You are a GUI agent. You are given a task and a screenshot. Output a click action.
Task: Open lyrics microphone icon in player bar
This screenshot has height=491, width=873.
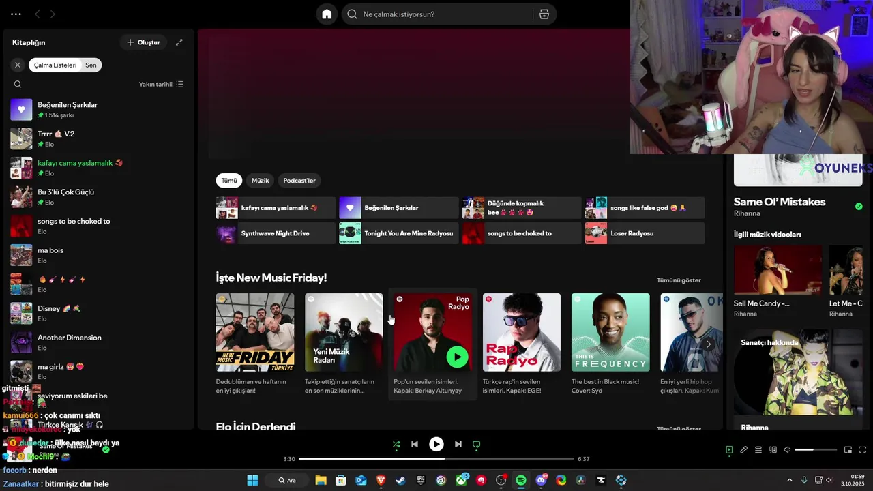pyautogui.click(x=743, y=449)
